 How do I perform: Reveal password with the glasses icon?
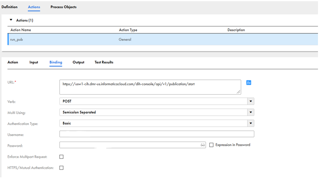click(x=203, y=145)
